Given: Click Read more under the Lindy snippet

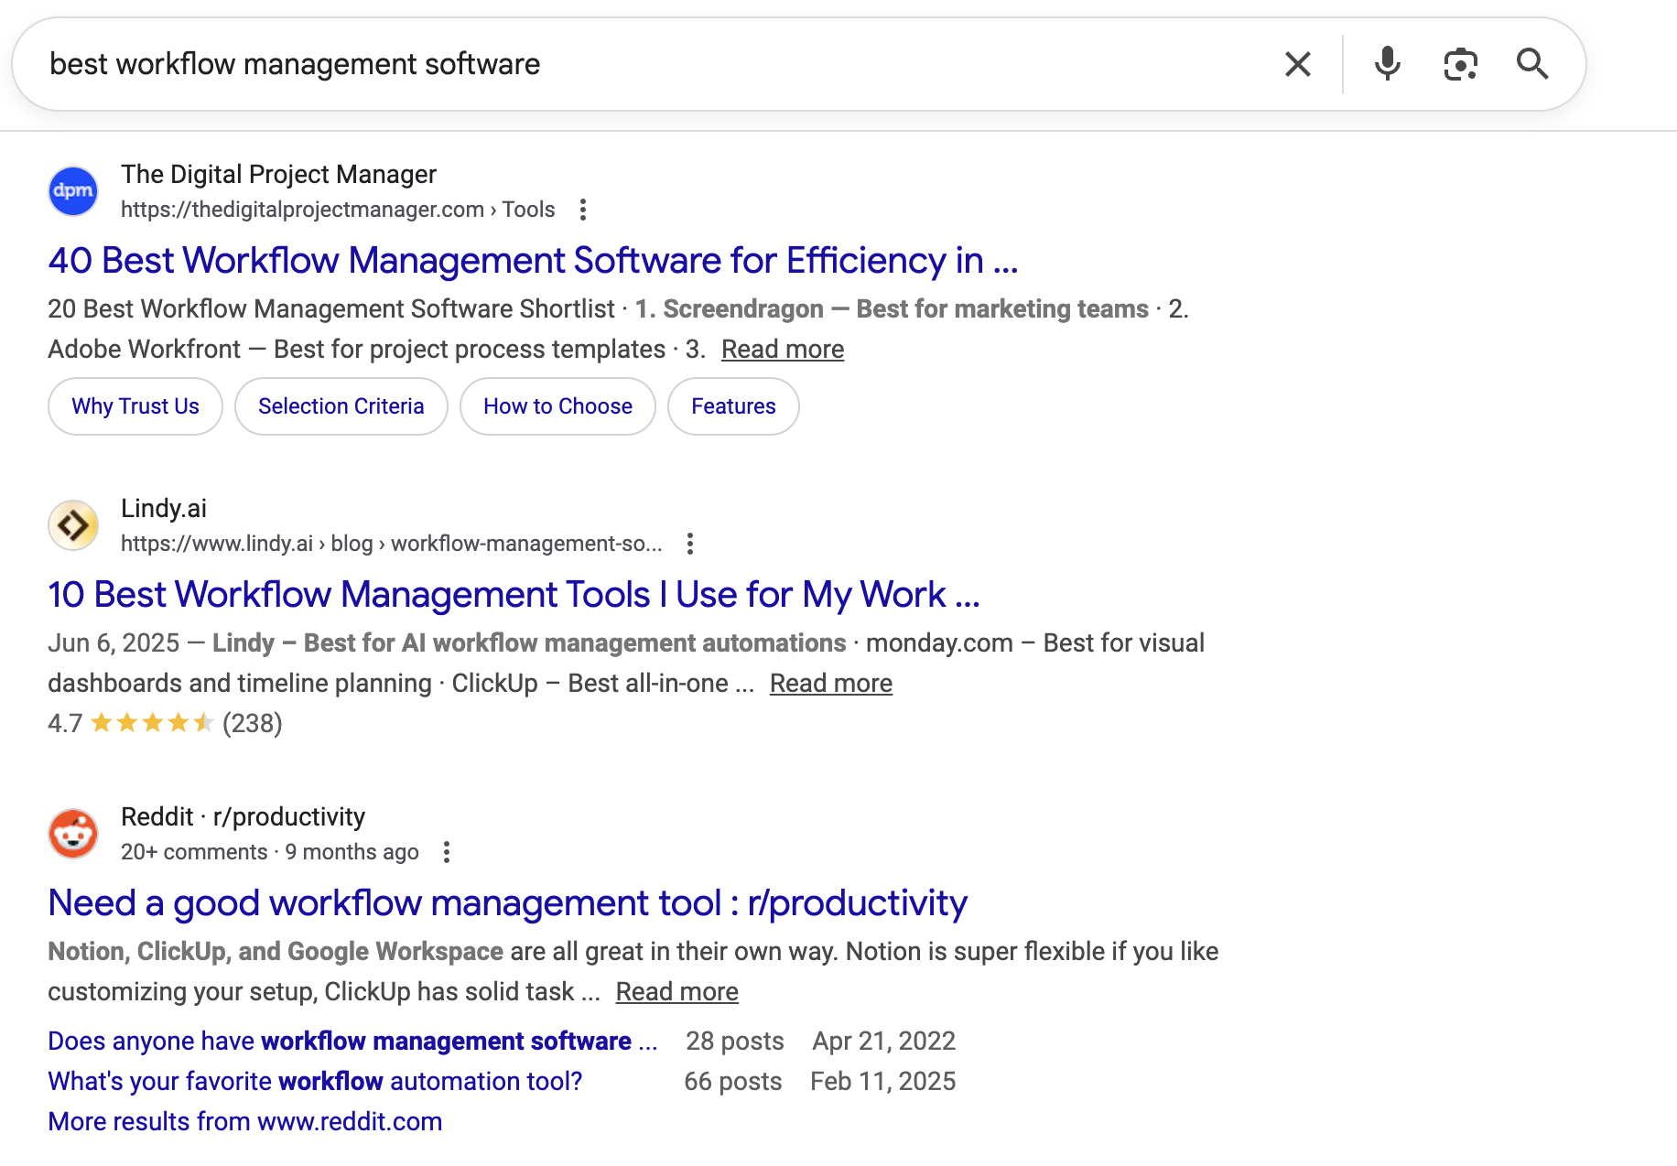Looking at the screenshot, I should tap(830, 684).
